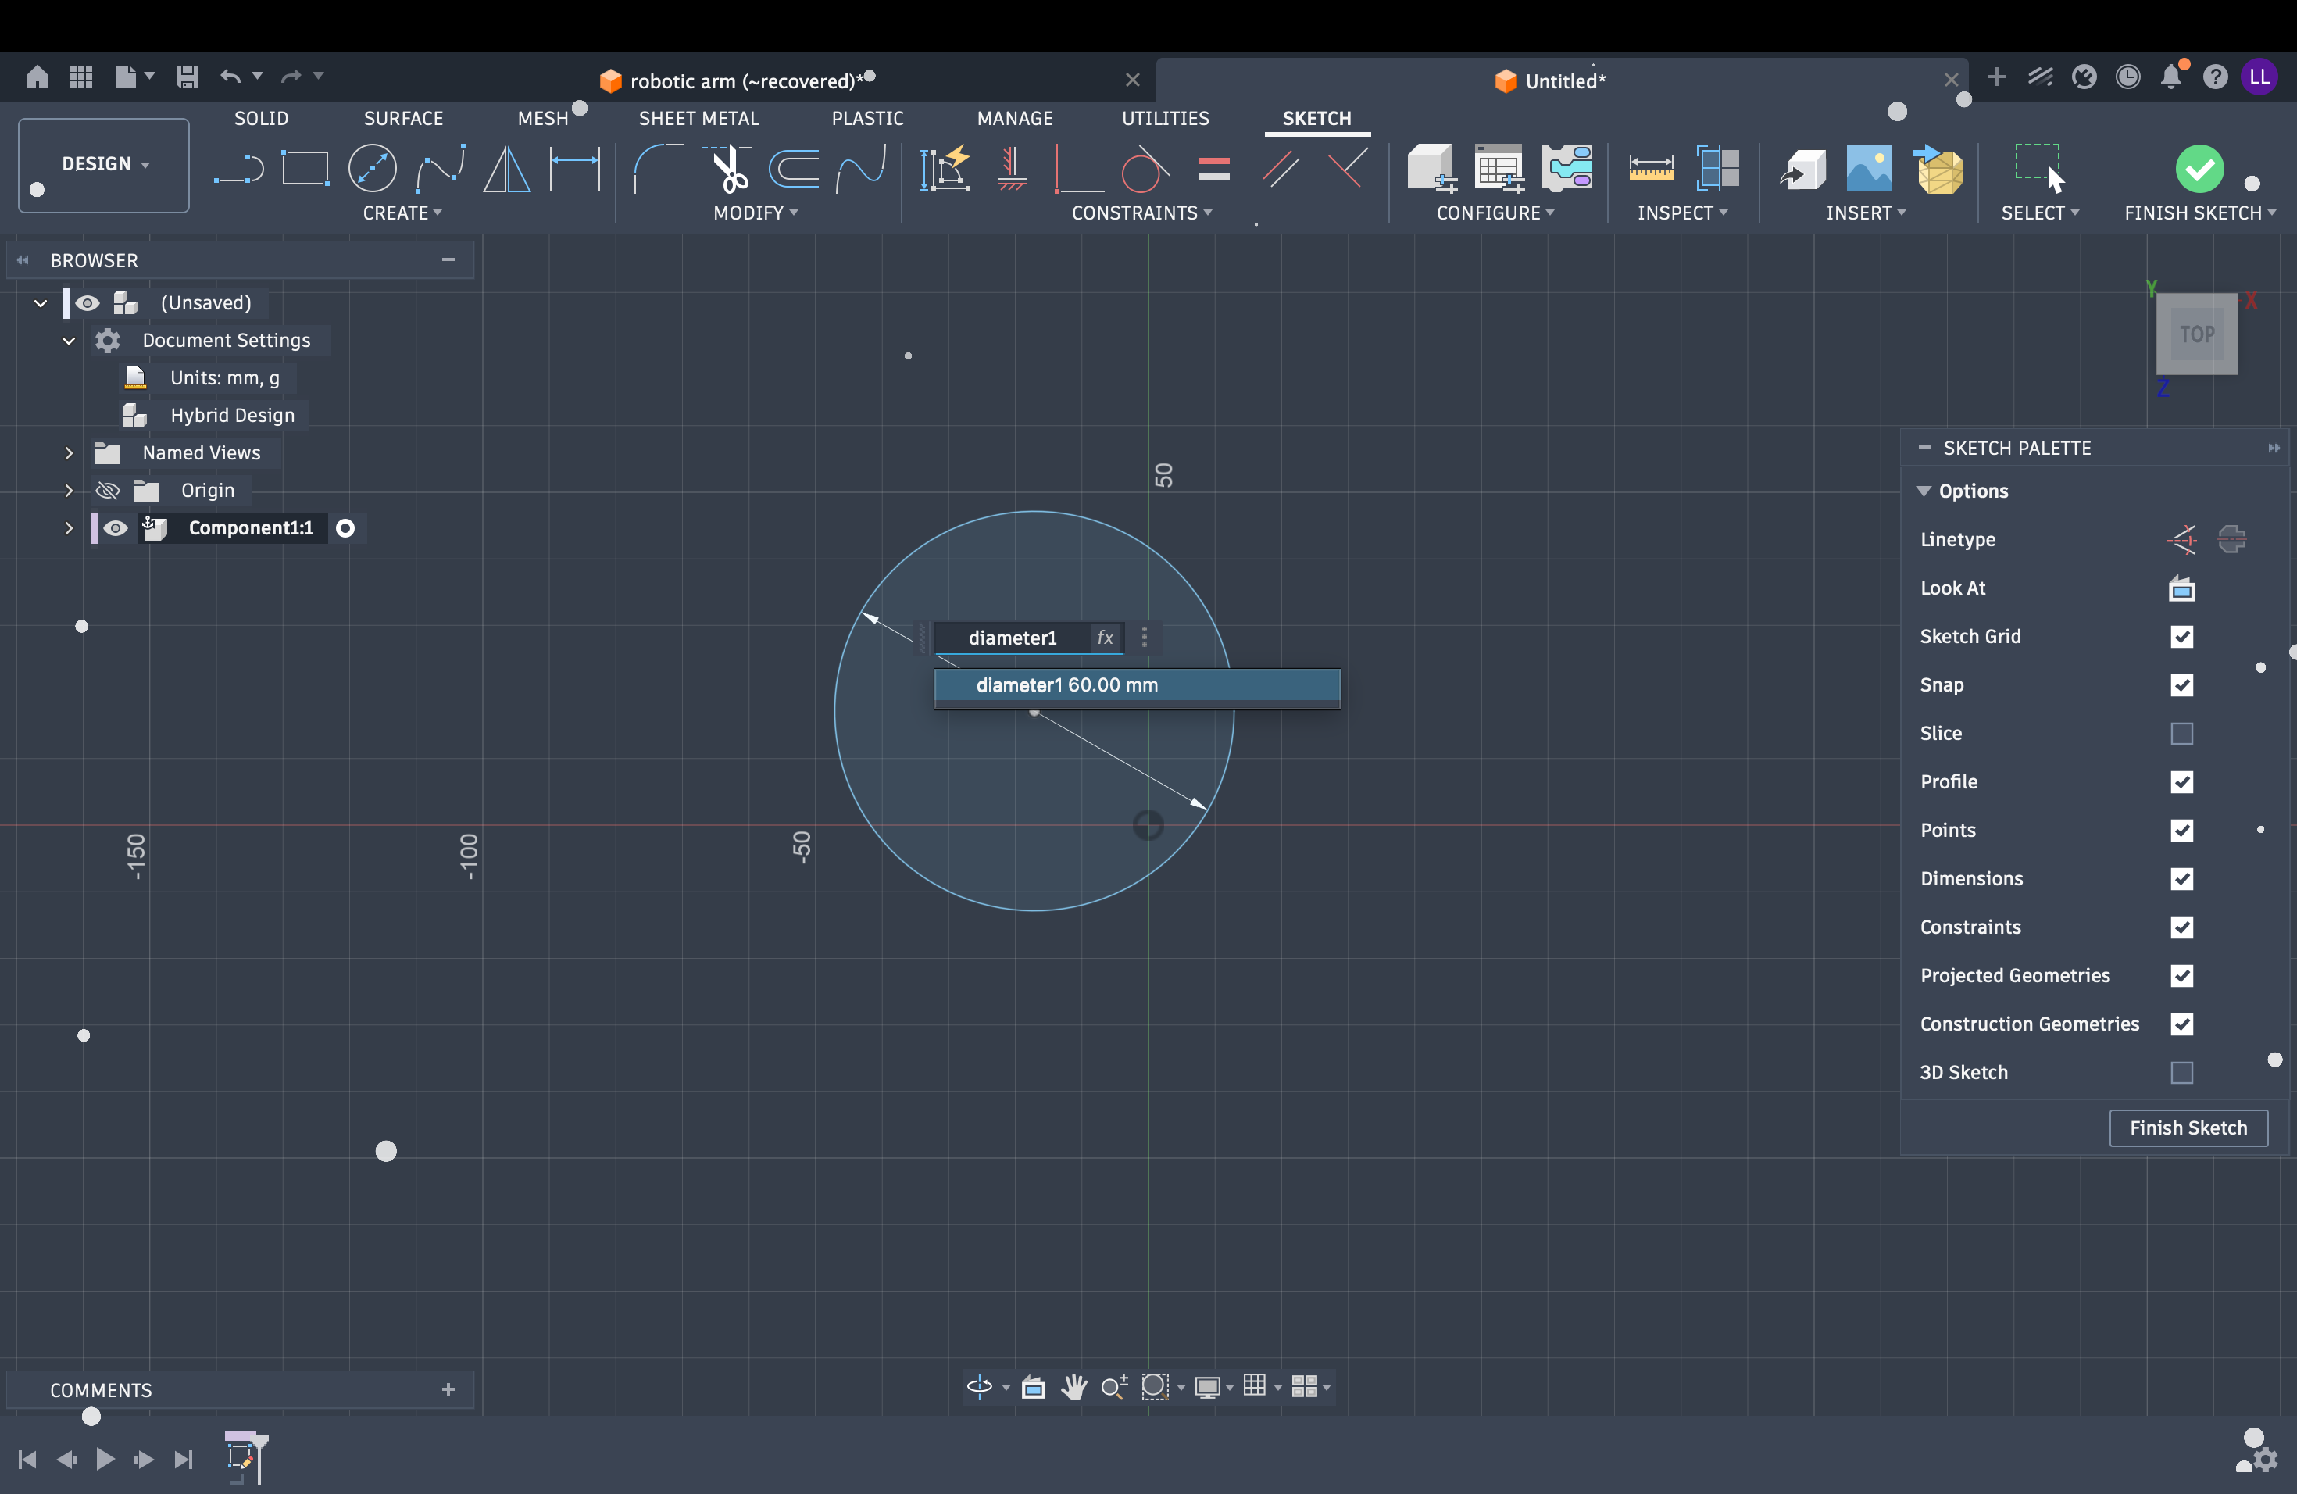Toggle the Constraints checkbox
Screen dimensions: 2297x1494
tap(2181, 927)
